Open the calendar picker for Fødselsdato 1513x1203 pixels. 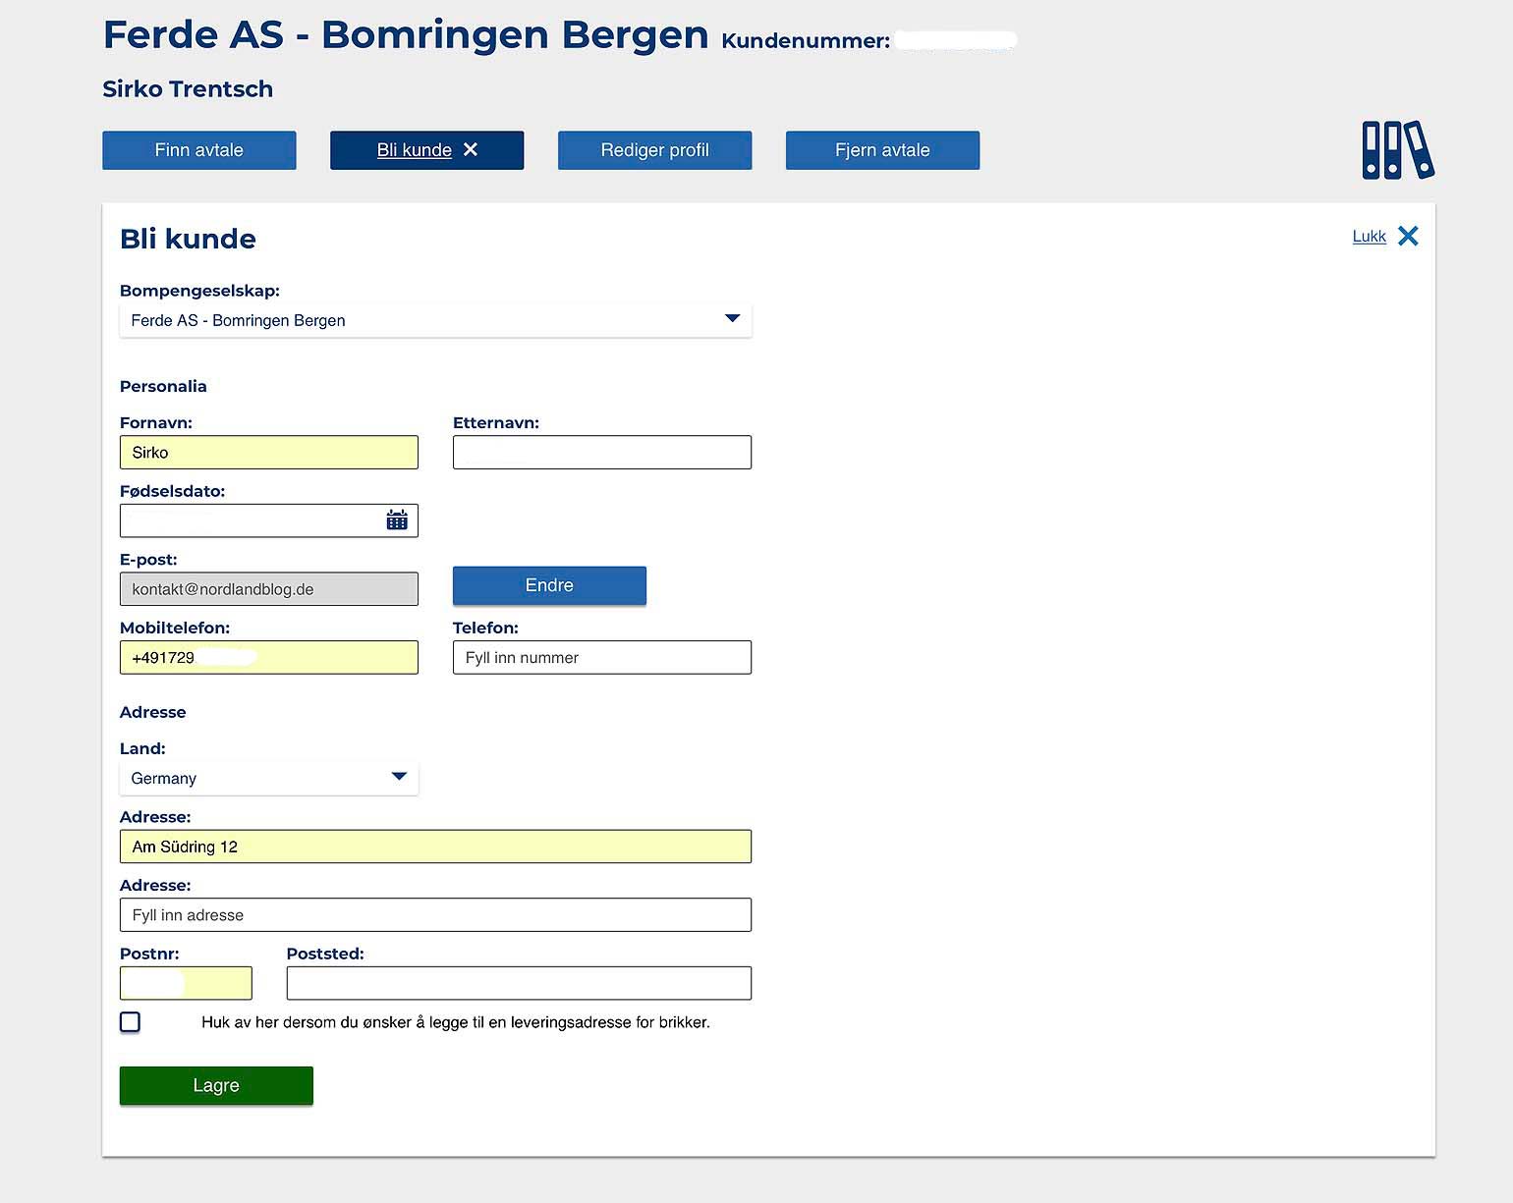pos(397,520)
